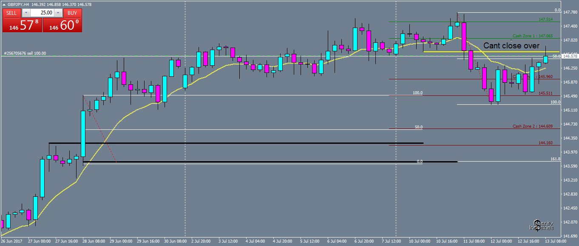Select the black support line at 144.160
The height and width of the screenshot is (246, 579).
234,143
